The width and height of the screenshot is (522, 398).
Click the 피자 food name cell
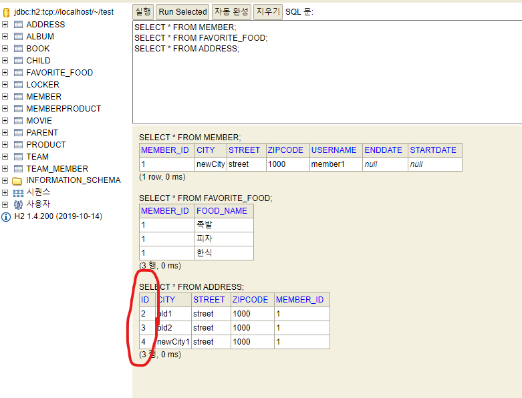(x=224, y=239)
